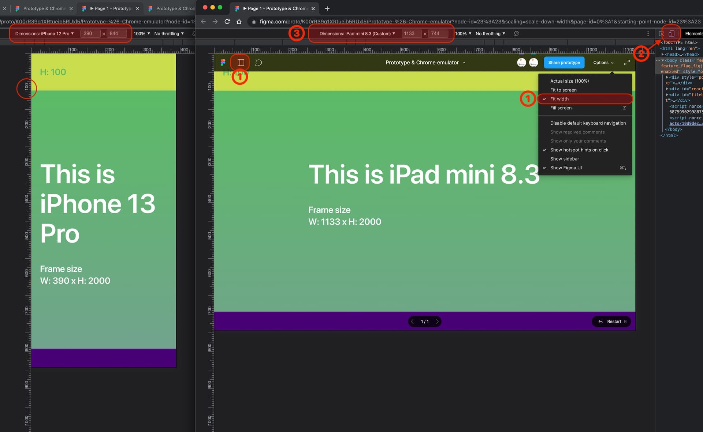Viewport: 703px width, 432px height.
Task: Choose 'Fill screen' menu item
Action: (585, 108)
